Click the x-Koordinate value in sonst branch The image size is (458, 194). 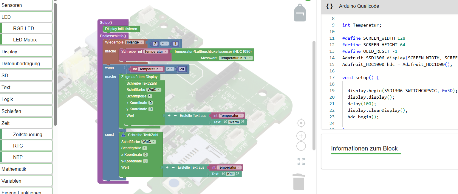[145, 155]
